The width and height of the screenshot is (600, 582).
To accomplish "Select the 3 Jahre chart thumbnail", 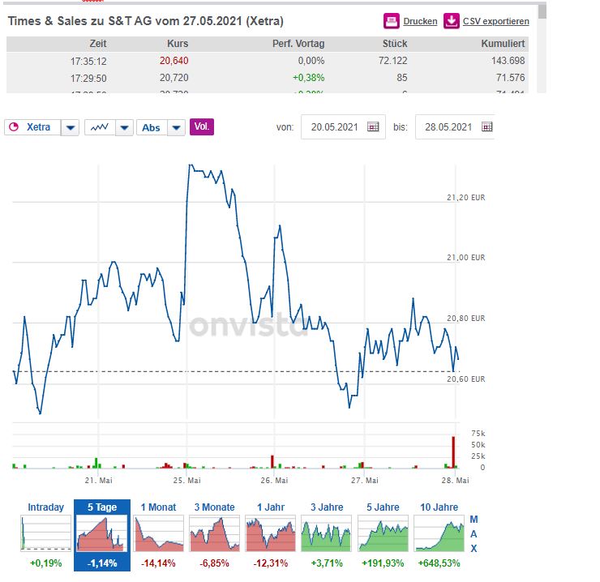I will 327,535.
